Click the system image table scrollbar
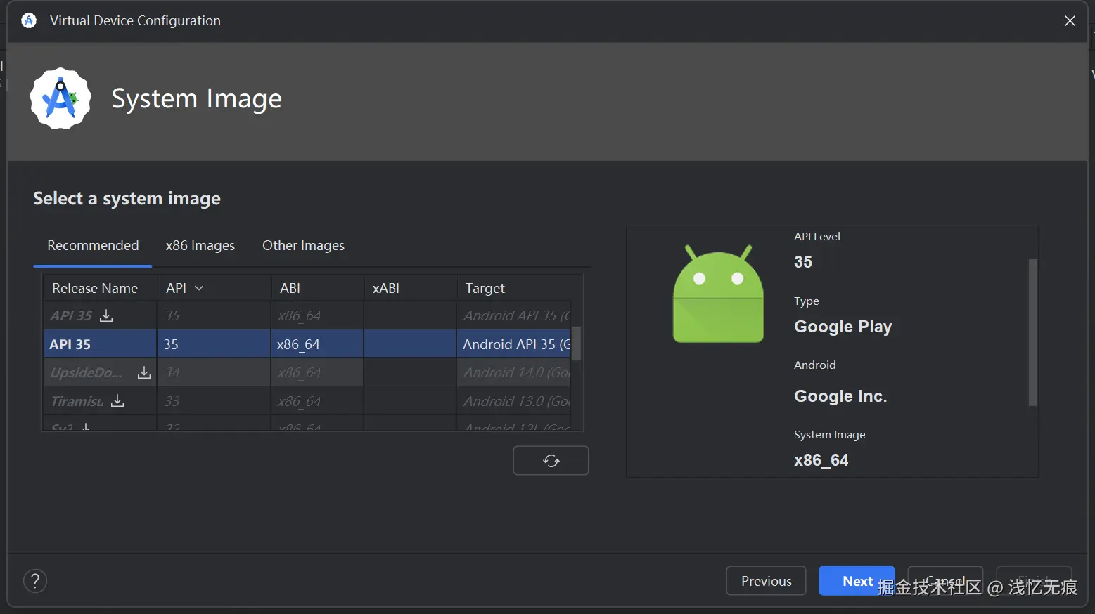The image size is (1095, 614). tap(577, 344)
